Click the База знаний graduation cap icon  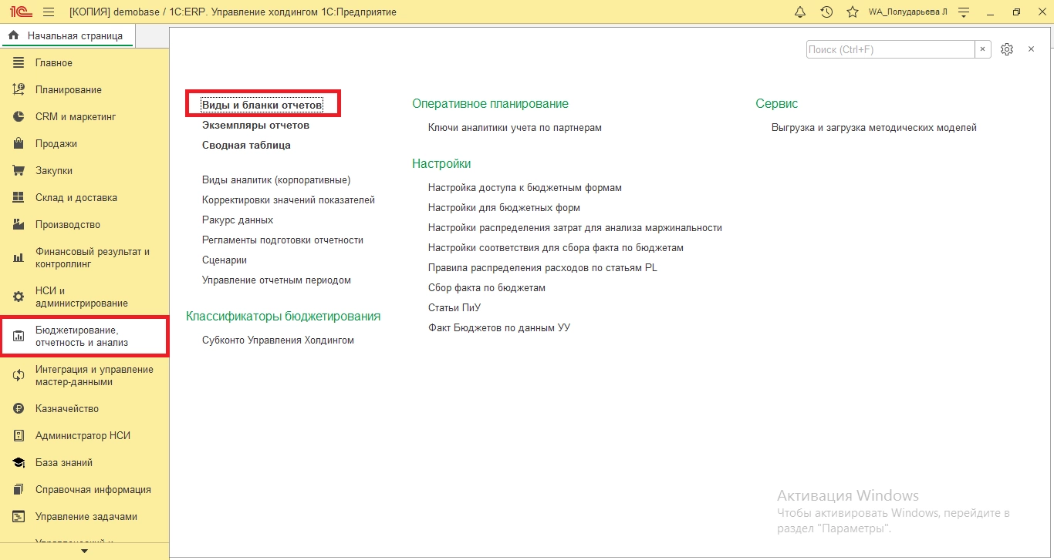(19, 462)
